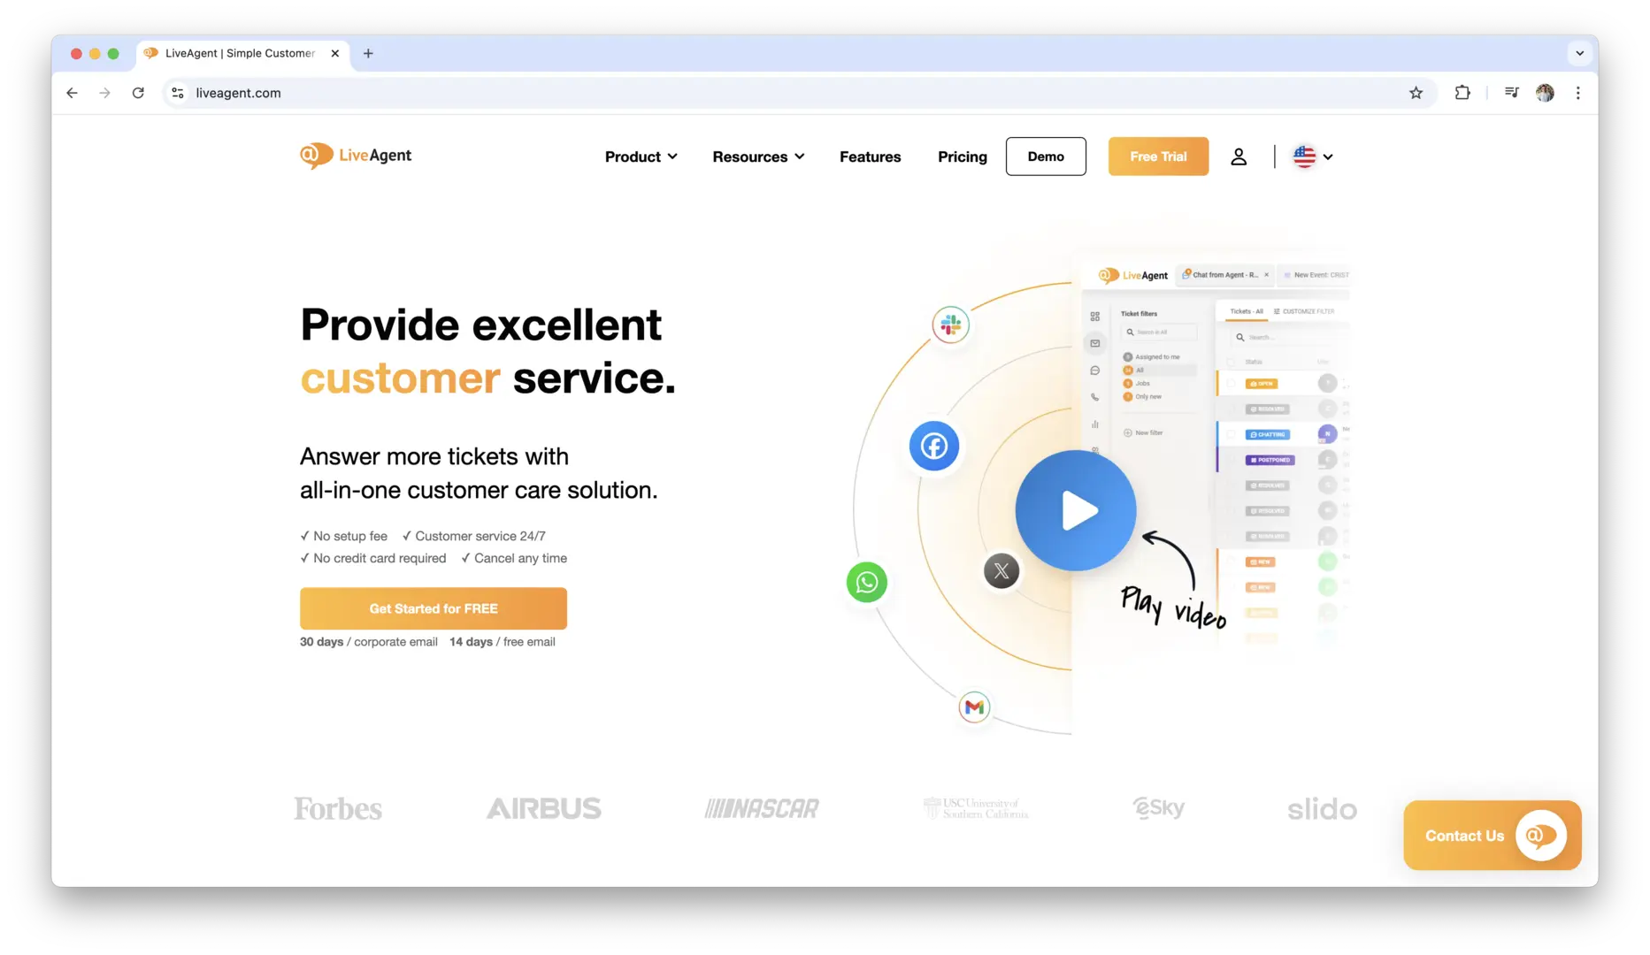Open the media control icon in toolbar
The width and height of the screenshot is (1650, 955).
(1511, 93)
